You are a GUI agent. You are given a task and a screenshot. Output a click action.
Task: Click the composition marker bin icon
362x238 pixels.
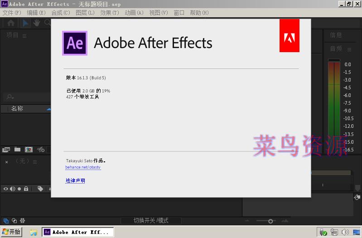point(357,187)
